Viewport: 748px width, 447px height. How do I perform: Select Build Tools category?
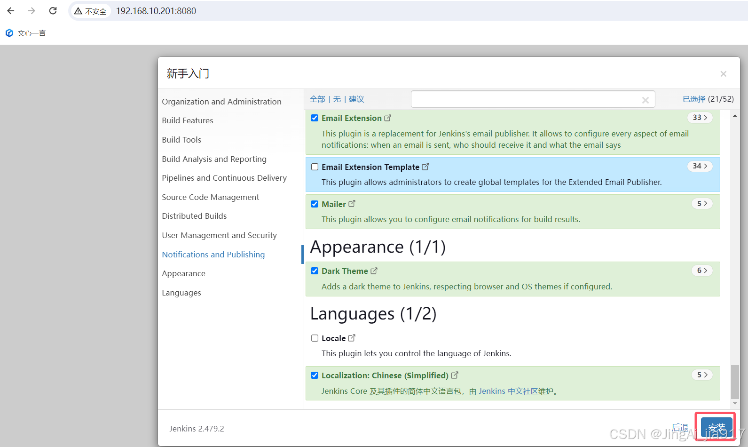click(x=181, y=140)
